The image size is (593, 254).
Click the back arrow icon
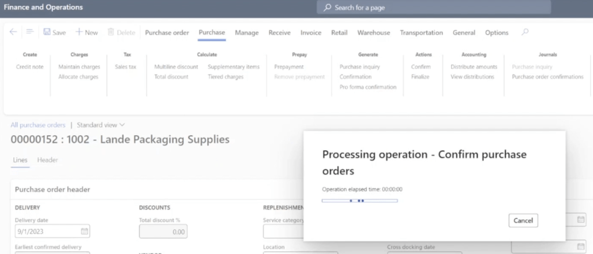(x=13, y=32)
